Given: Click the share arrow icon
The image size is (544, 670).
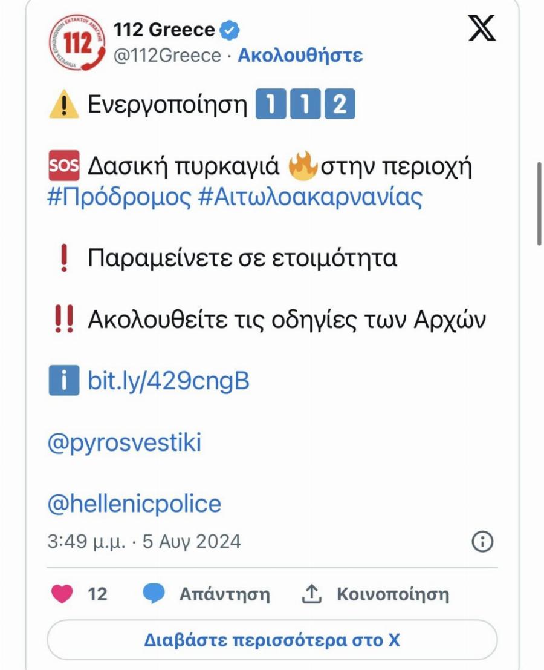Looking at the screenshot, I should point(311,593).
